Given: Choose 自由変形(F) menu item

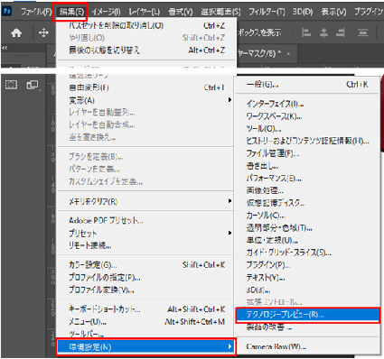Looking at the screenshot, I should click(x=146, y=87).
